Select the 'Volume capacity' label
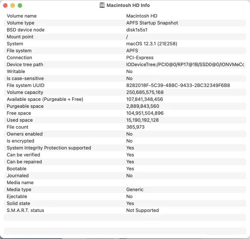The height and width of the screenshot is (239, 250). (25, 92)
